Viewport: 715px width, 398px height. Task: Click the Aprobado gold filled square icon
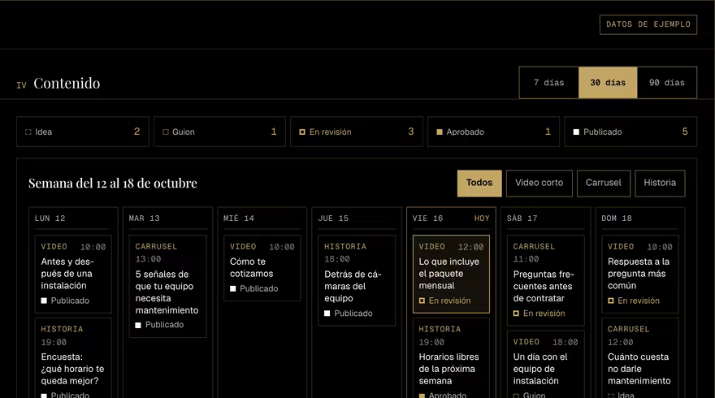click(440, 132)
